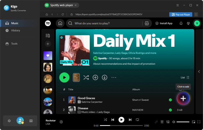Viewport: 203px width, 130px height.
Task: Toggle repeat in the player bar
Action: (x=137, y=120)
